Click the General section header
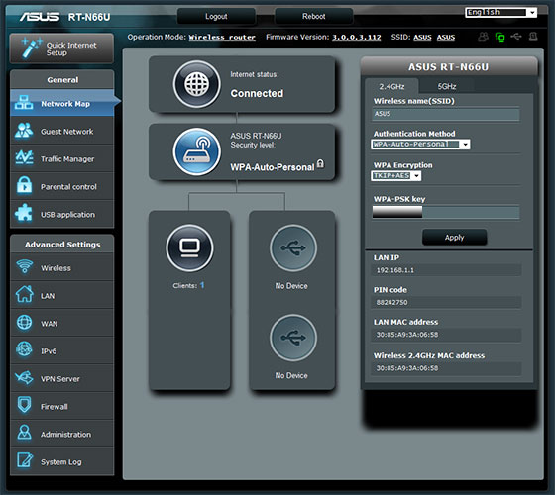555x495 pixels. (62, 80)
